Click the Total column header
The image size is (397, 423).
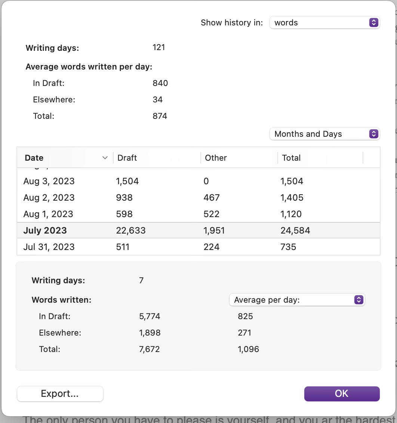tap(291, 158)
